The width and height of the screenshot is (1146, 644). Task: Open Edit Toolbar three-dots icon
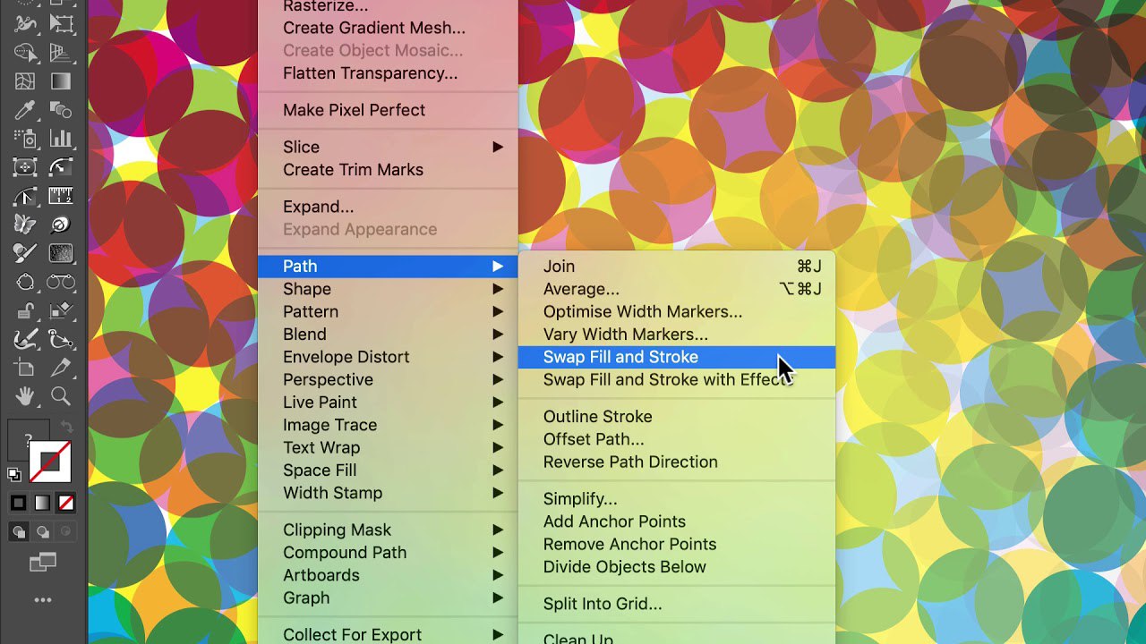[43, 600]
